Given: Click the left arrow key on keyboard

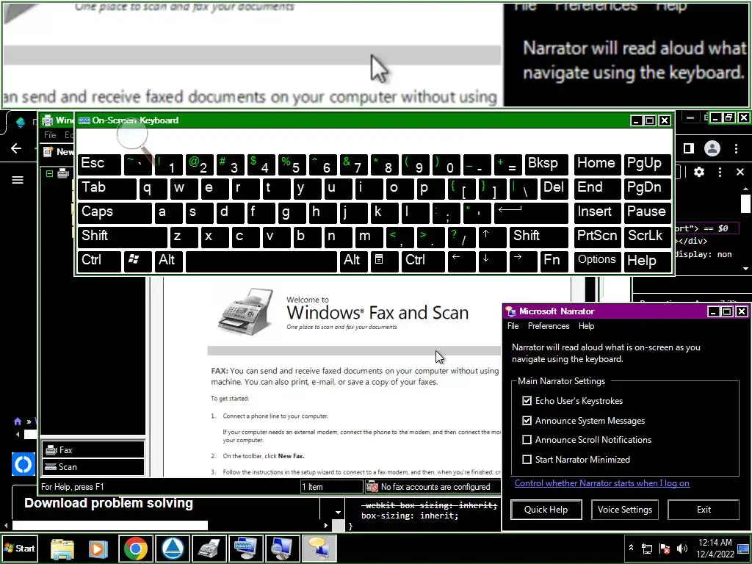Looking at the screenshot, I should [x=461, y=261].
